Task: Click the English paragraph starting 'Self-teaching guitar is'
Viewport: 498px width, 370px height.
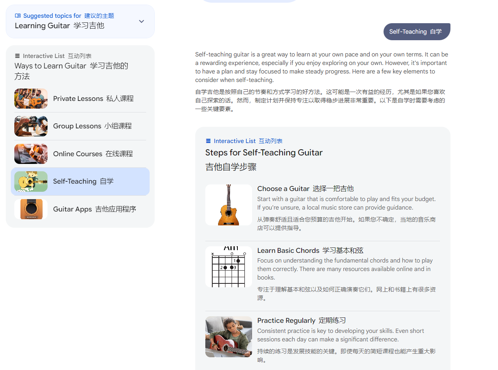Action: (322, 67)
